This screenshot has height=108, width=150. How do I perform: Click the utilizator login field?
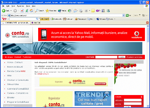133,100
